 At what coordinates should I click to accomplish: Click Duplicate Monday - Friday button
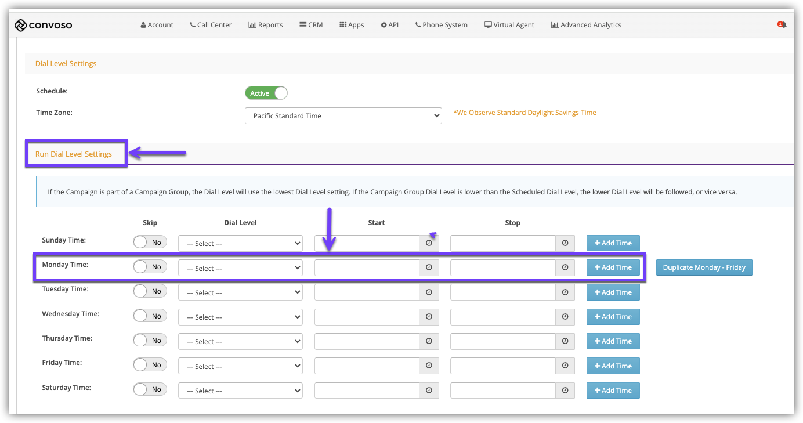(x=704, y=267)
